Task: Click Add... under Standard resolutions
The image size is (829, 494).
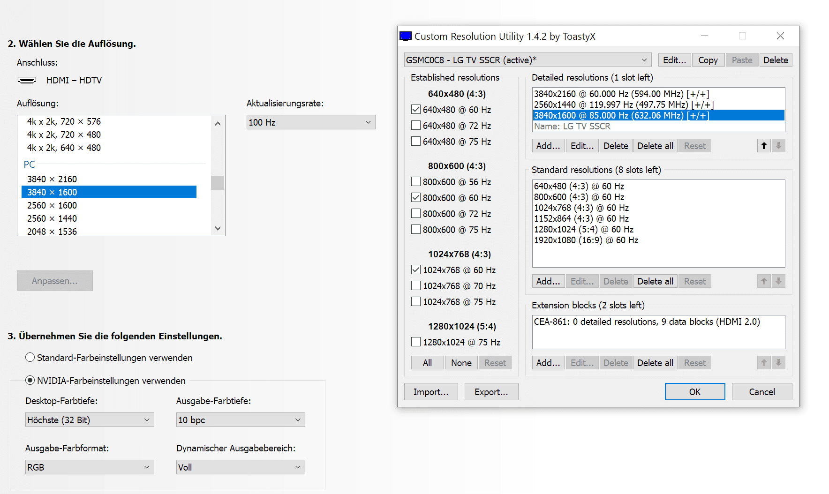Action: (548, 281)
